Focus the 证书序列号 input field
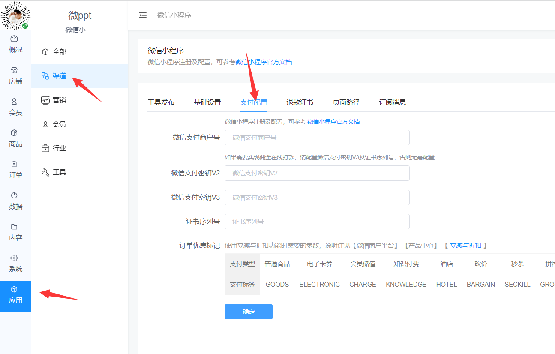 pyautogui.click(x=317, y=222)
